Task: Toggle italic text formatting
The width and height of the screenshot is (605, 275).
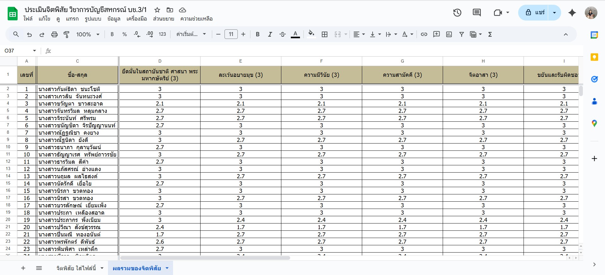Action: point(270,34)
